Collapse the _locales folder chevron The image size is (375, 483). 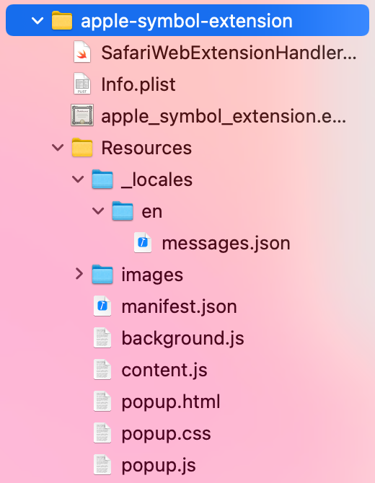pyautogui.click(x=78, y=180)
